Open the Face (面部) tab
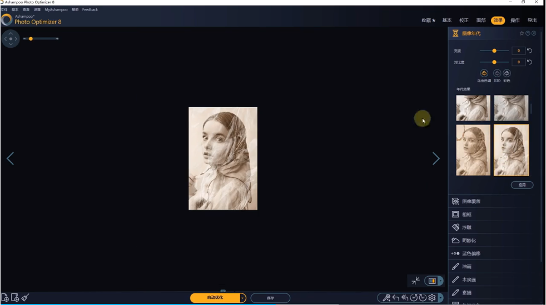Image resolution: width=546 pixels, height=305 pixels. click(x=481, y=21)
